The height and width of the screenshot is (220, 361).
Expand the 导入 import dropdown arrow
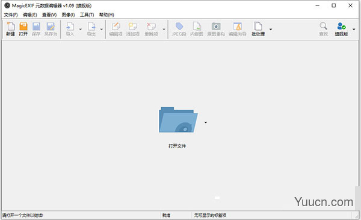coord(81,30)
